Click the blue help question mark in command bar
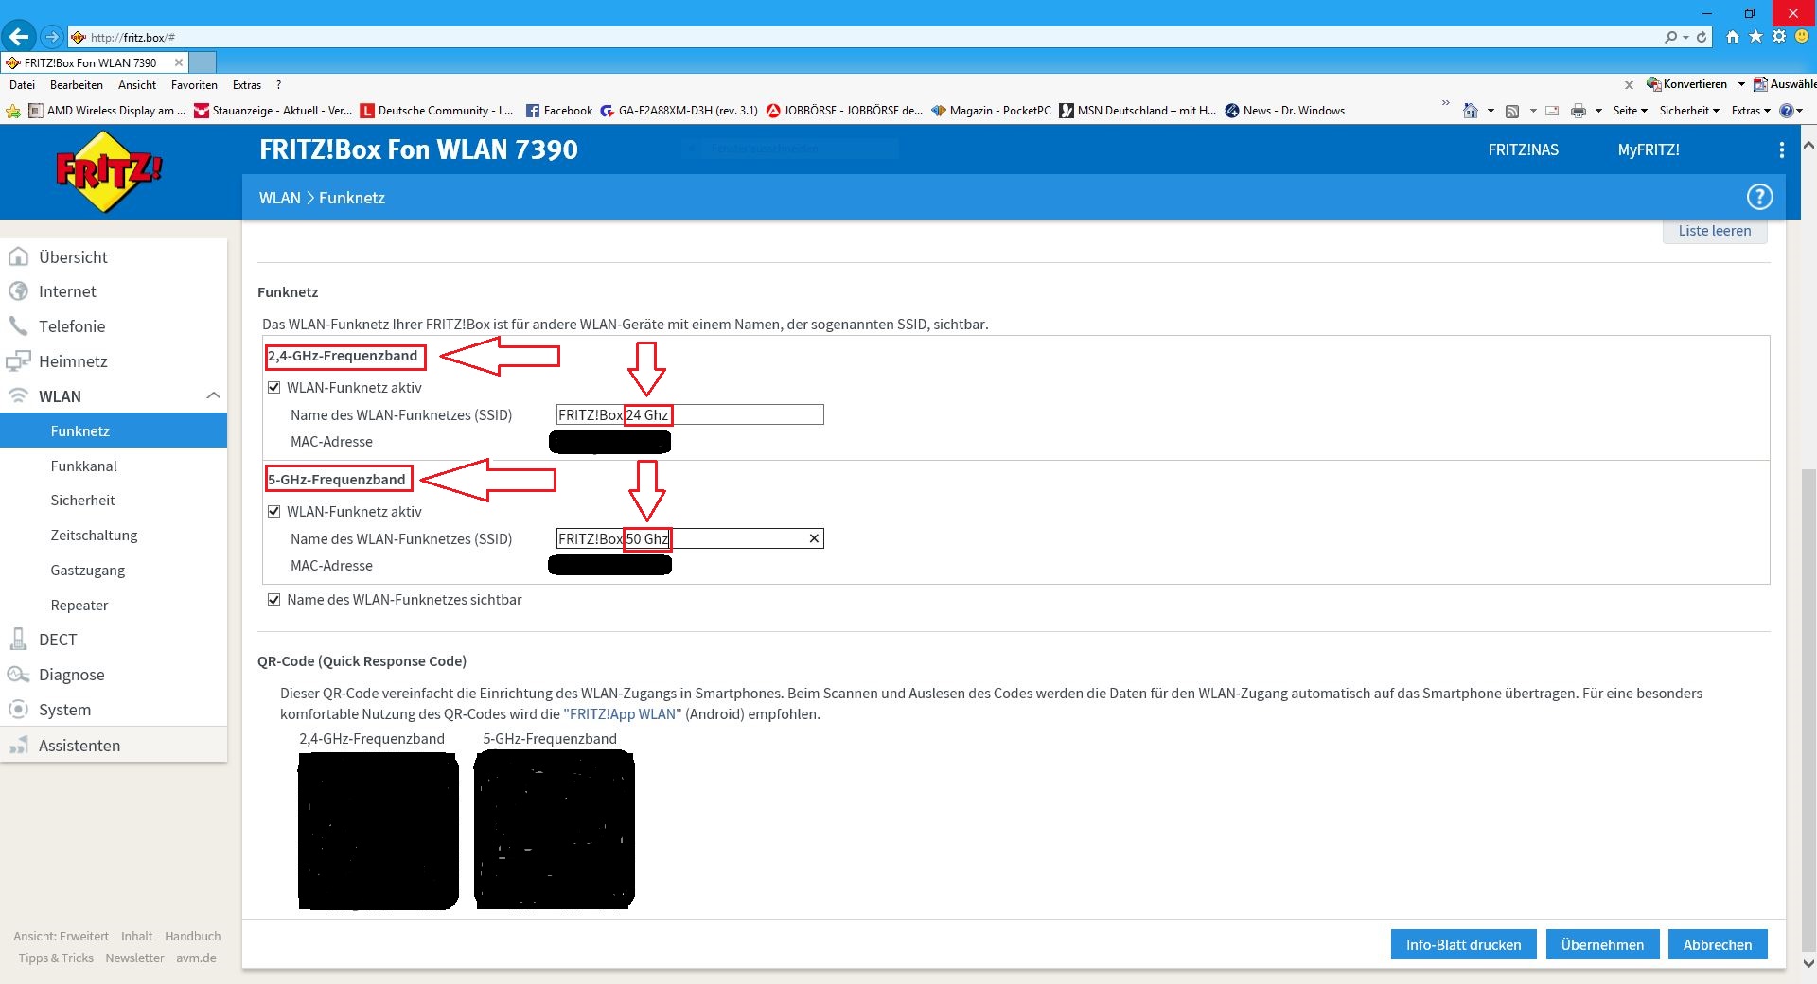The height and width of the screenshot is (984, 1817). 1787,111
